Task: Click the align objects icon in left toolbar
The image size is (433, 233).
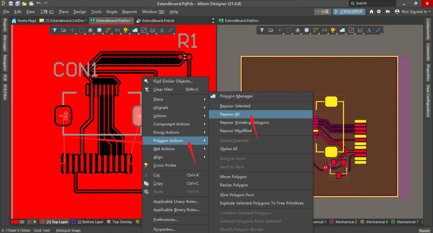Action: (90, 30)
